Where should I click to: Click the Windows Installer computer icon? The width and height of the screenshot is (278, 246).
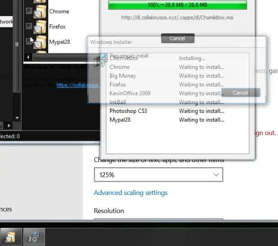(101, 60)
